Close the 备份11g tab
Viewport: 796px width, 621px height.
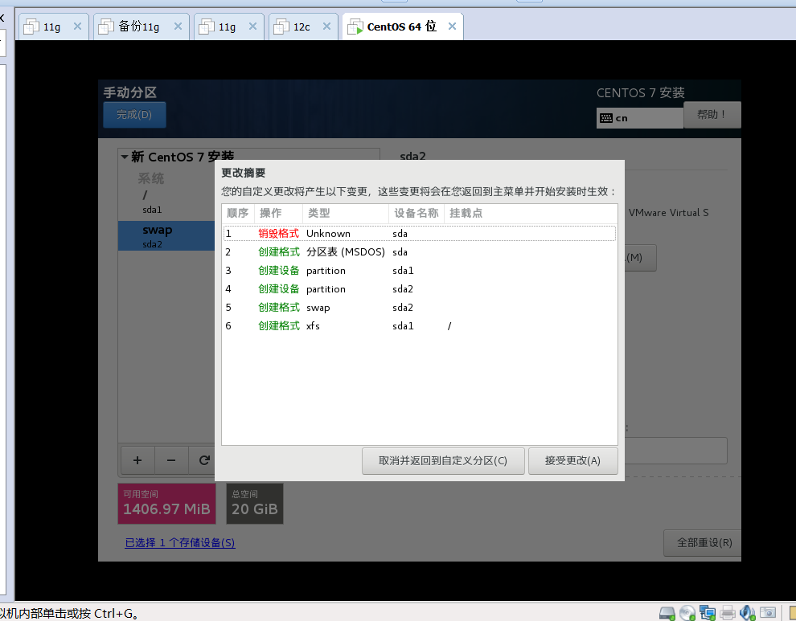pos(178,26)
